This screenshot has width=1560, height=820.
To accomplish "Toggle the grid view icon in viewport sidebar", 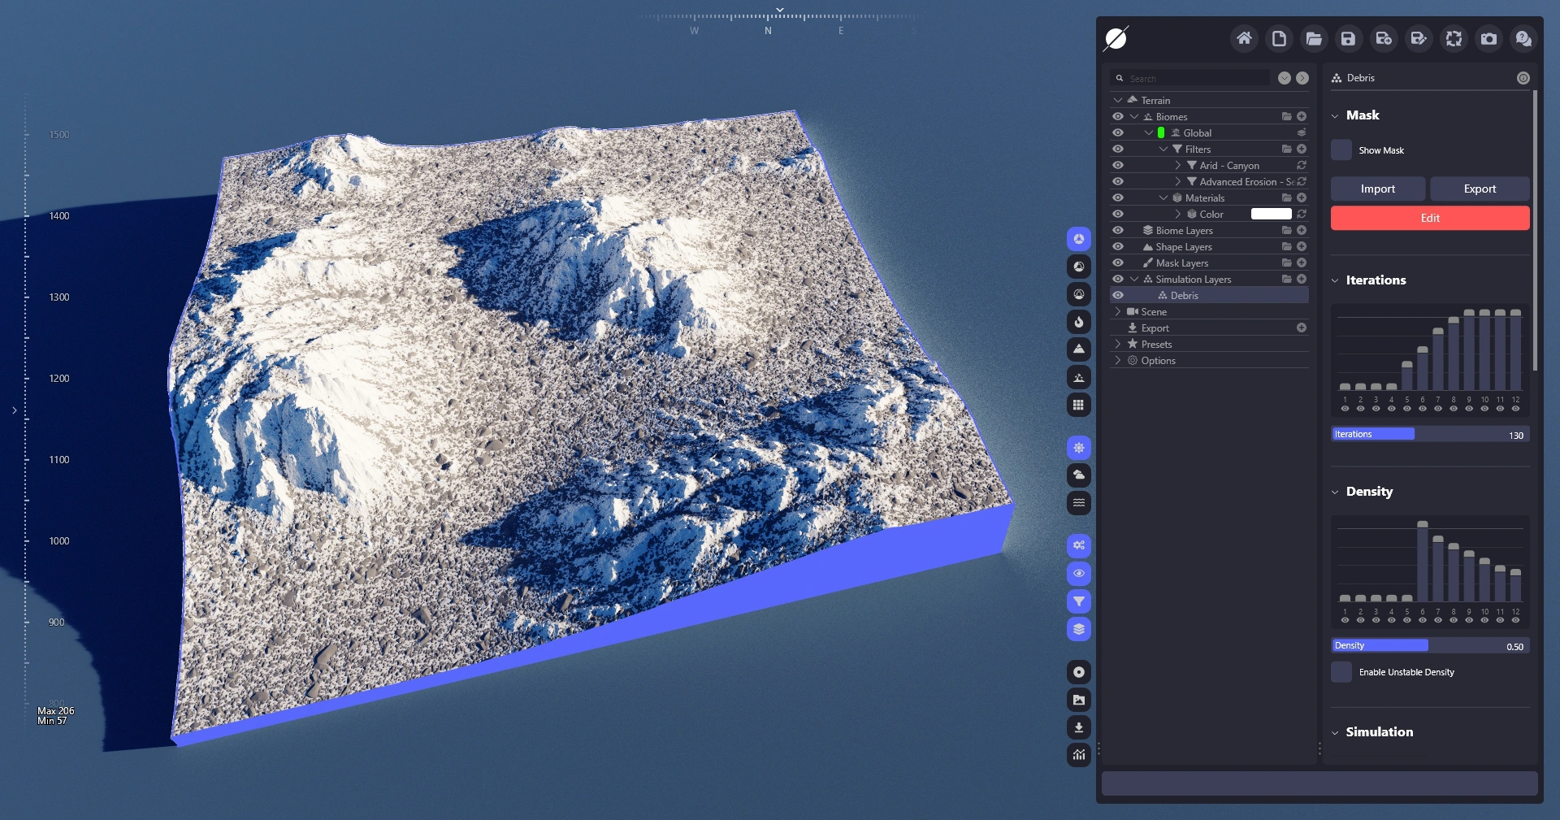I will [1078, 405].
